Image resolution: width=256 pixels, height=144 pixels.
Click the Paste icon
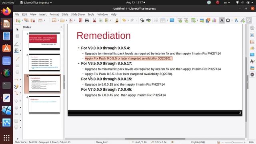(107, 20)
